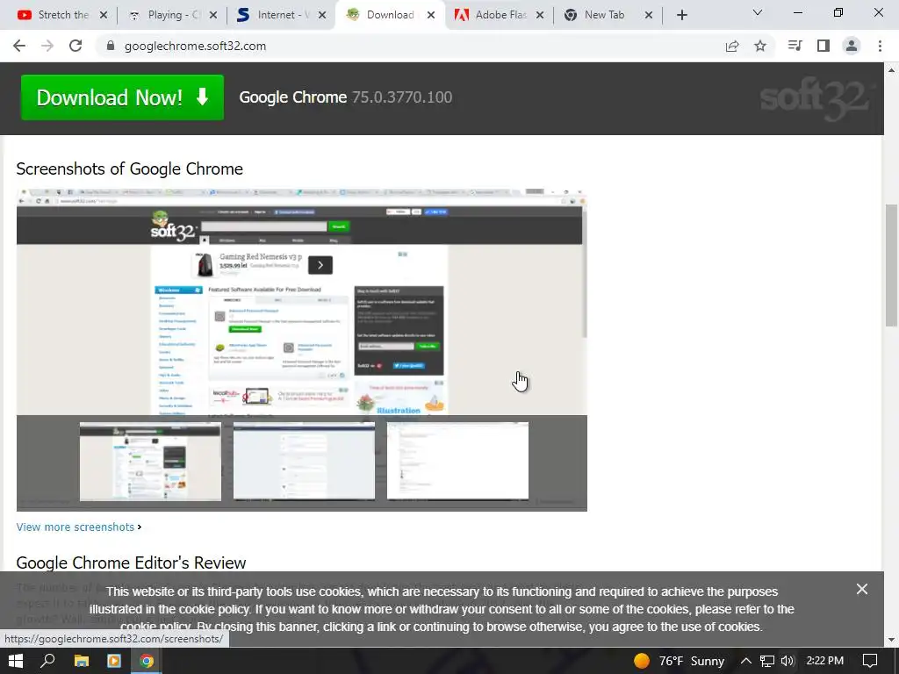Open the media controls icon in toolbar
This screenshot has height=674, width=899.
795,46
